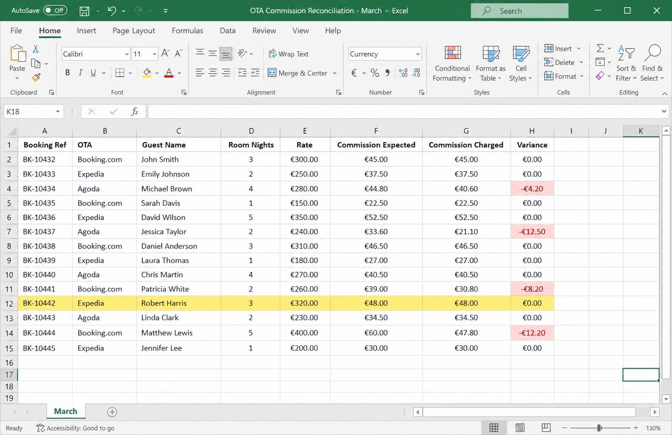
Task: Open Cell Styles gallery
Action: pos(521,63)
